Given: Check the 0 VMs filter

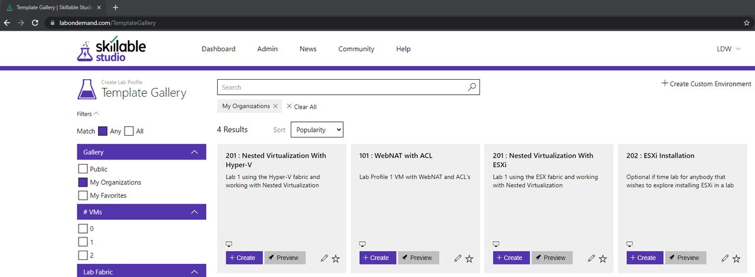Looking at the screenshot, I should pyautogui.click(x=82, y=229).
